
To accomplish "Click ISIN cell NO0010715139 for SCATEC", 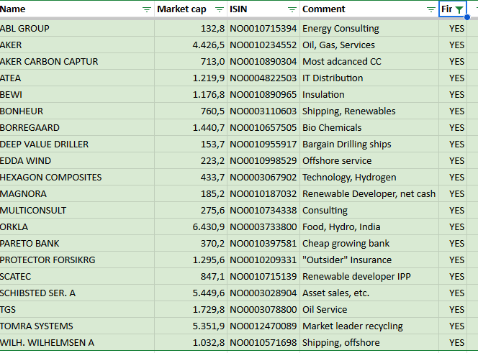I will point(263,277).
